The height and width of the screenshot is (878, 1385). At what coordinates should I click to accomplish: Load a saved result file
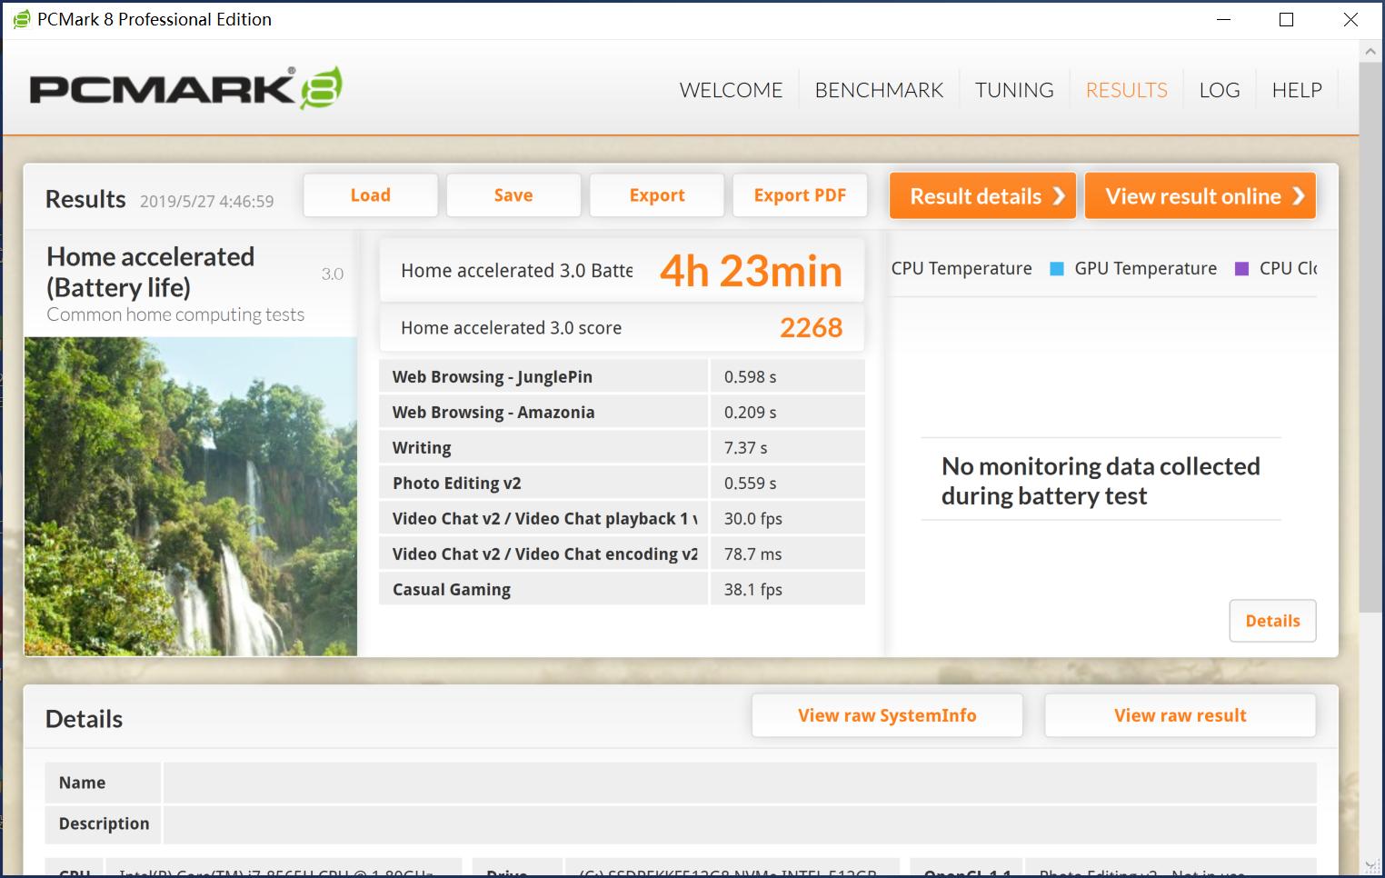coord(371,195)
